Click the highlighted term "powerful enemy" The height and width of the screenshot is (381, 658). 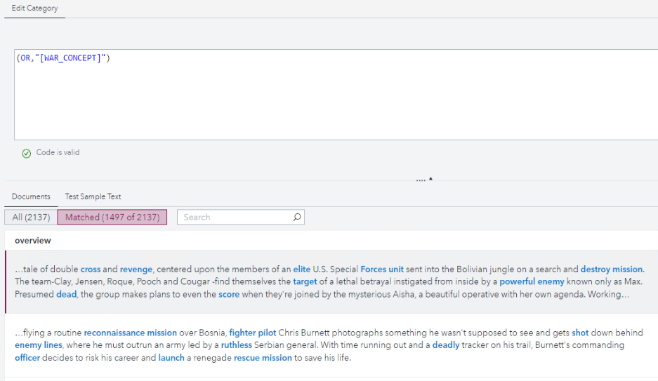tap(532, 282)
